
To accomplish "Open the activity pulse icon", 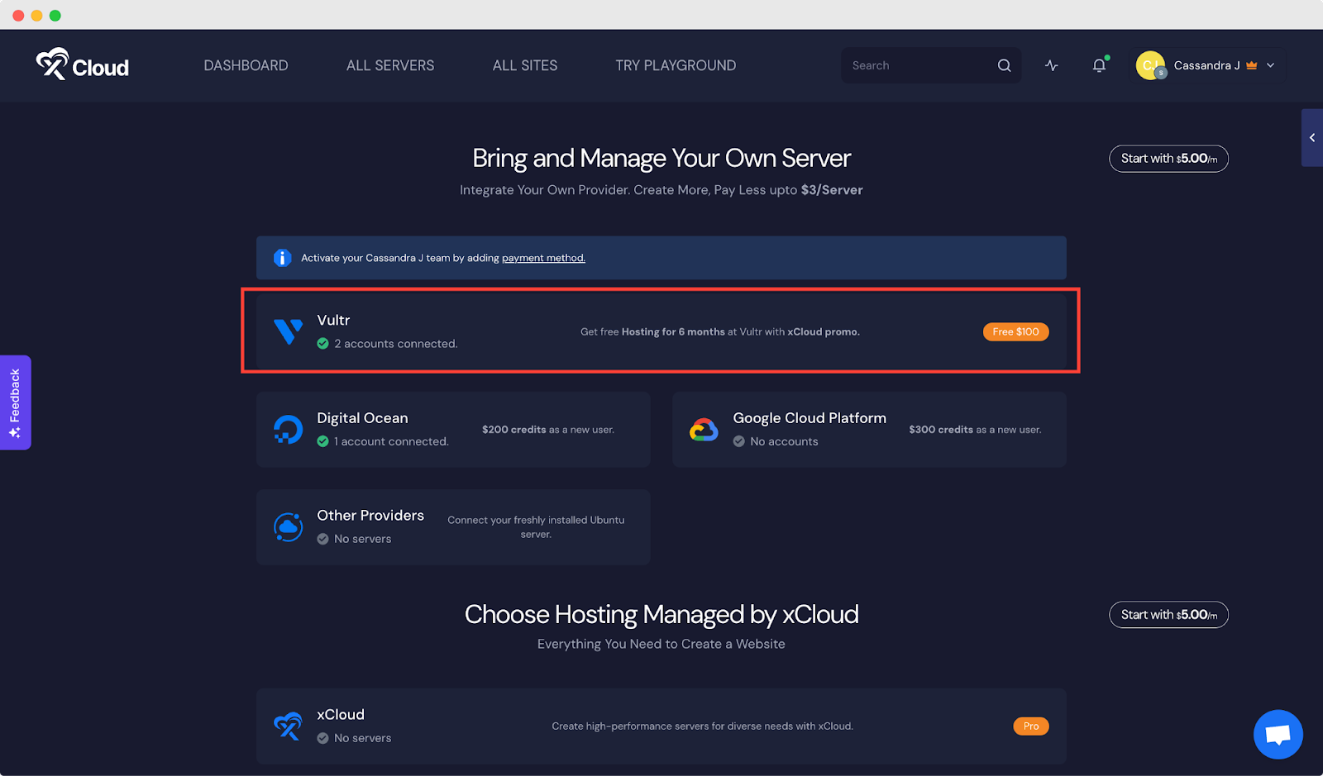I will [1051, 65].
